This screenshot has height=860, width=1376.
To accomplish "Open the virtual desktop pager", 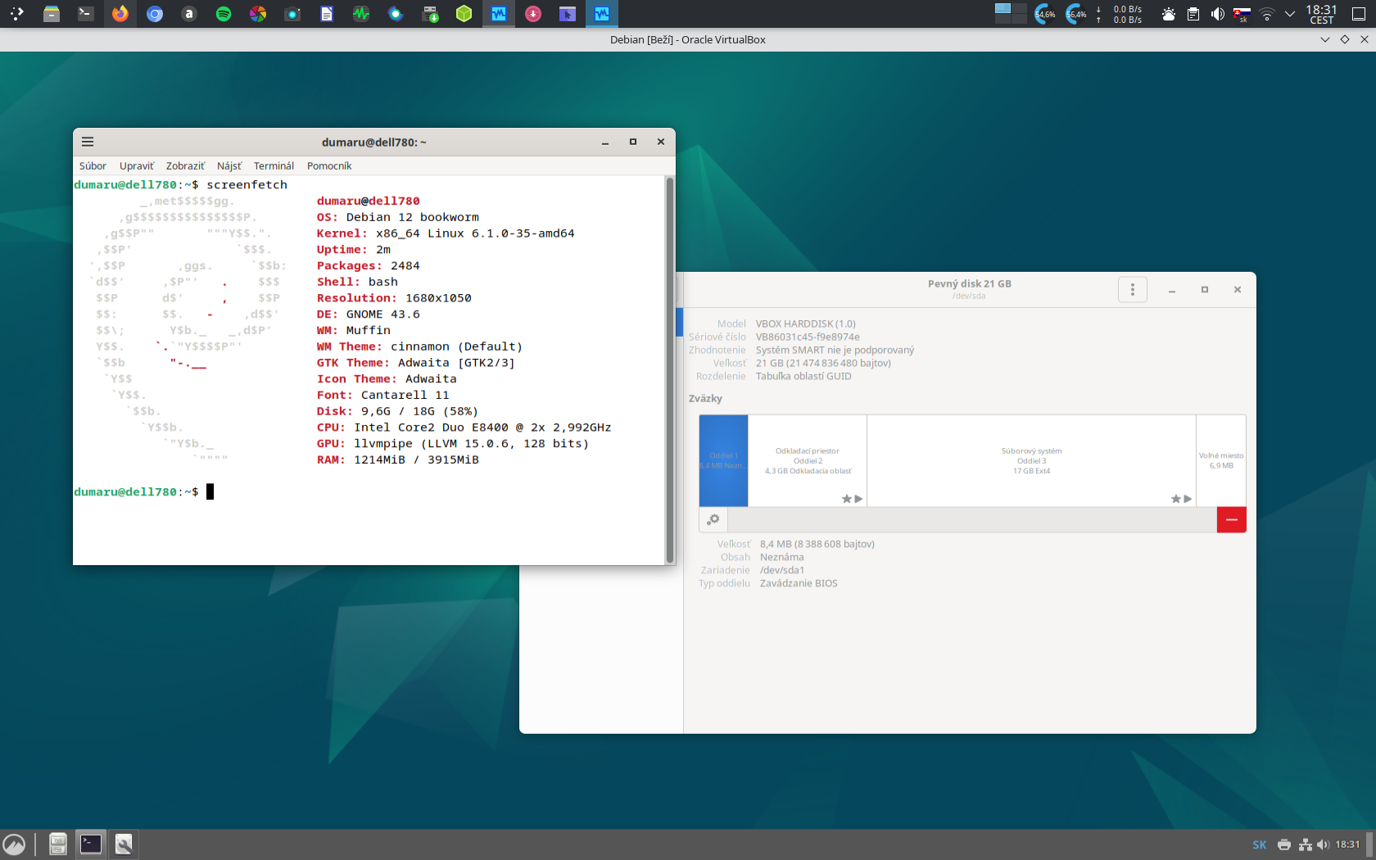I will coord(1011,13).
